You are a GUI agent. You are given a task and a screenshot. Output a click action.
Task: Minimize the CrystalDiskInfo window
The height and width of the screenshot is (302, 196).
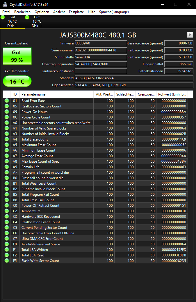(163, 4)
